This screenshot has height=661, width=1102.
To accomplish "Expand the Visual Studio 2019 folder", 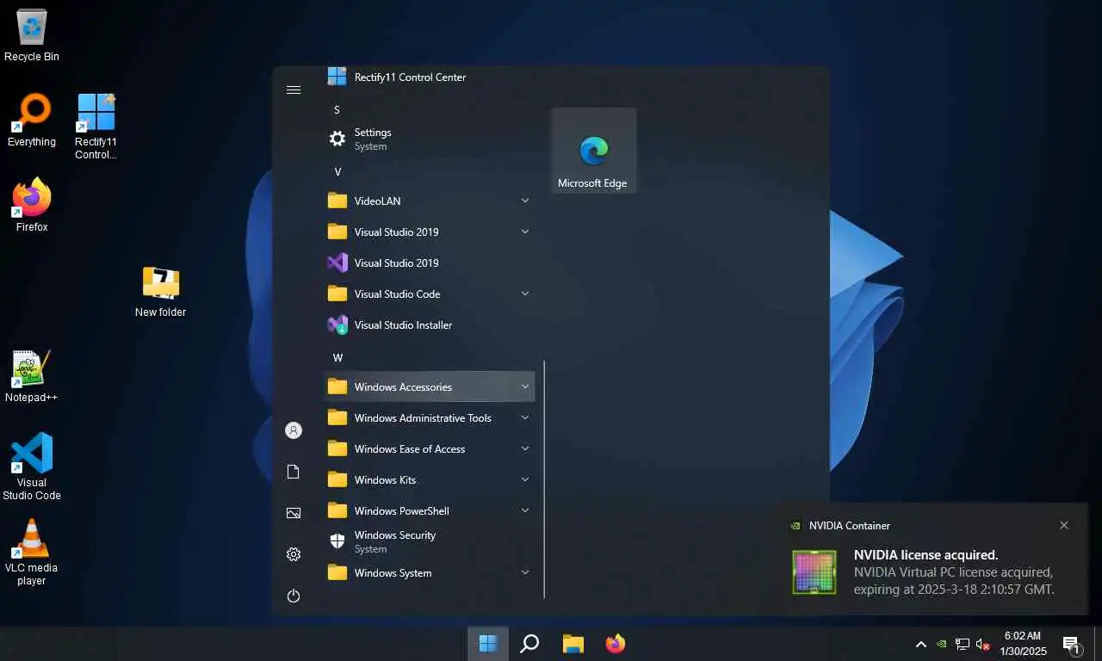I will click(x=429, y=232).
